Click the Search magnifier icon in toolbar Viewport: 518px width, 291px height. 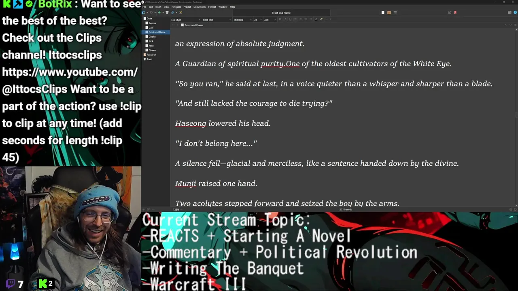click(x=151, y=12)
